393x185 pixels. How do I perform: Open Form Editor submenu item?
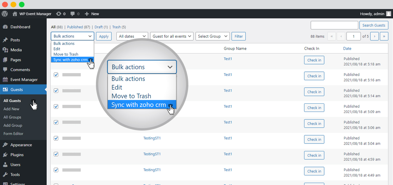pyautogui.click(x=13, y=133)
